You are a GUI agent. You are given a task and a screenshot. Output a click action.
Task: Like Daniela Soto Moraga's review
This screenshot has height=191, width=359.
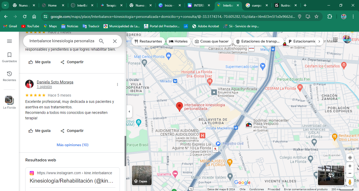pyautogui.click(x=39, y=131)
